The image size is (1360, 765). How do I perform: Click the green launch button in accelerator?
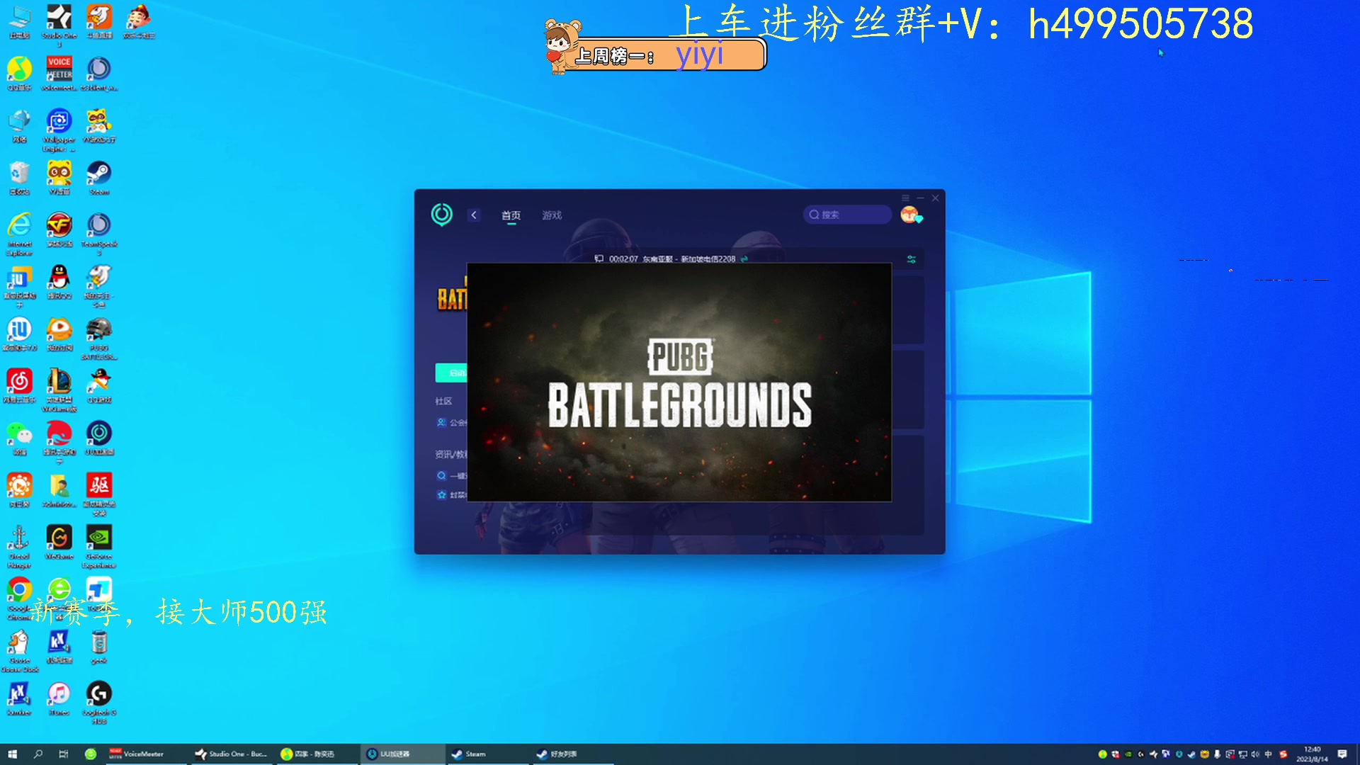click(x=451, y=373)
